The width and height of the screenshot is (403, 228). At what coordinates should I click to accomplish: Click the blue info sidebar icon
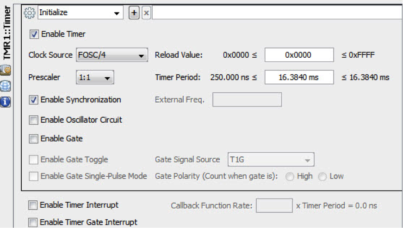point(6,102)
